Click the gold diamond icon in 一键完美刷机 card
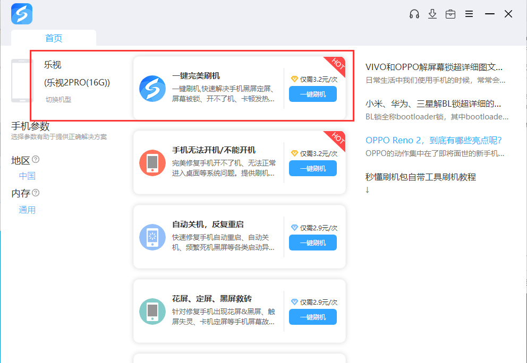 [294, 79]
